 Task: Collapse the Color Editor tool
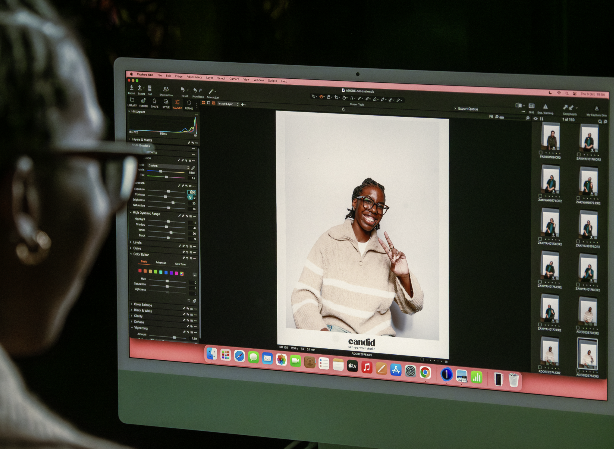point(131,254)
